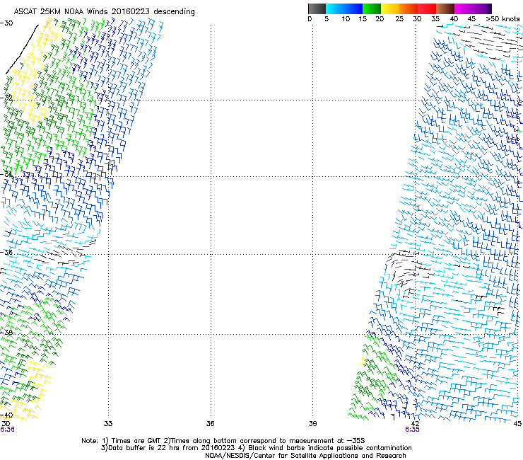Click the latitude label '-30'

pyautogui.click(x=6, y=23)
